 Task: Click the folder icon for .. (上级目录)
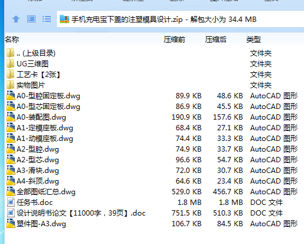(x=10, y=53)
